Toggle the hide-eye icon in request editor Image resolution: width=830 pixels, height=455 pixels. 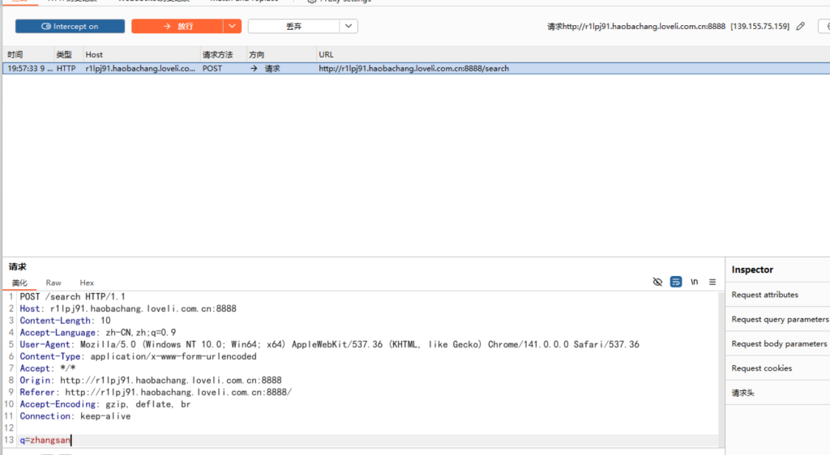pos(657,282)
